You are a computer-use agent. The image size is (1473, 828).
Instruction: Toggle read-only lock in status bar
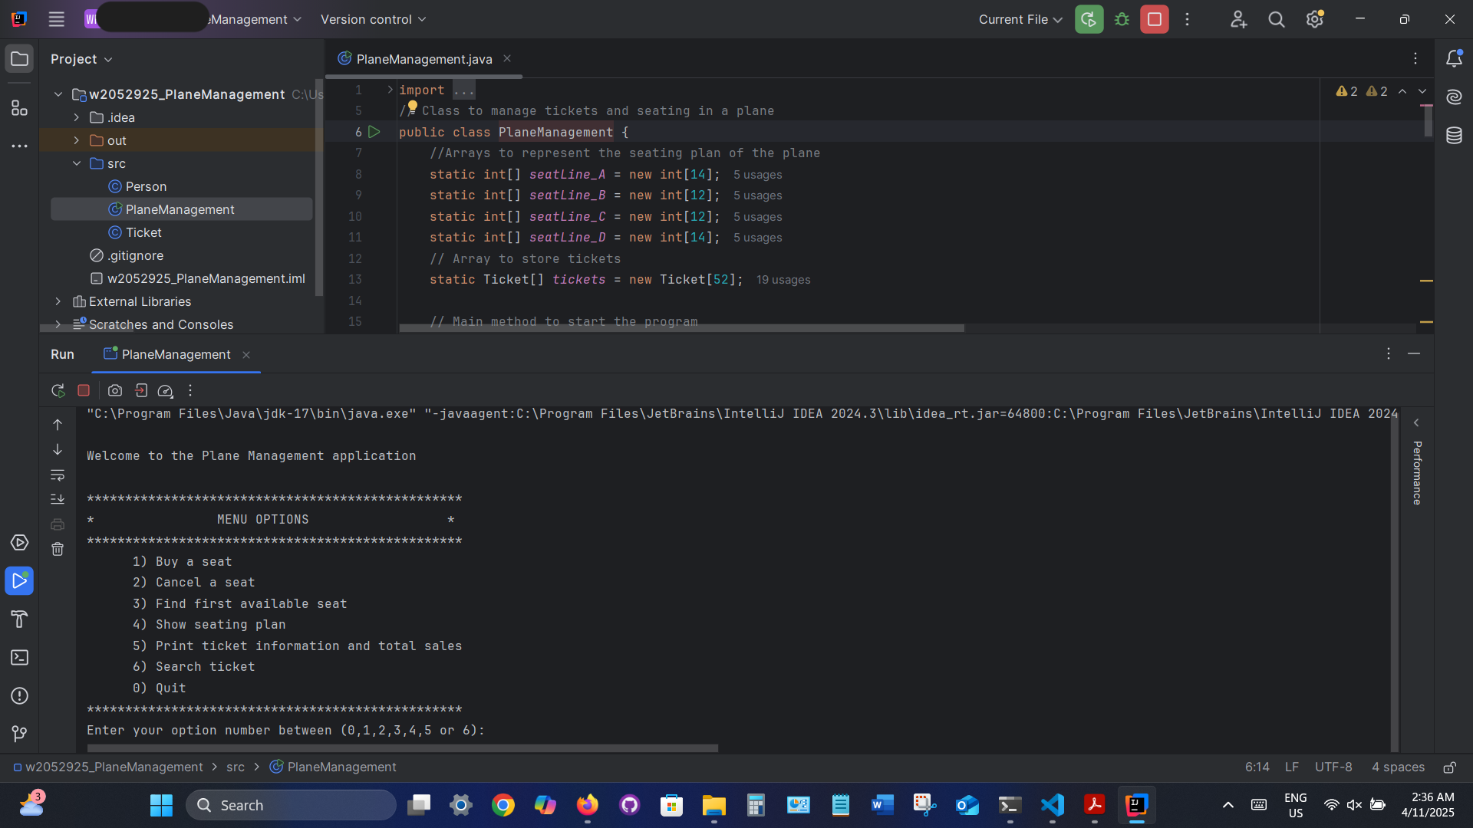coord(1449,767)
